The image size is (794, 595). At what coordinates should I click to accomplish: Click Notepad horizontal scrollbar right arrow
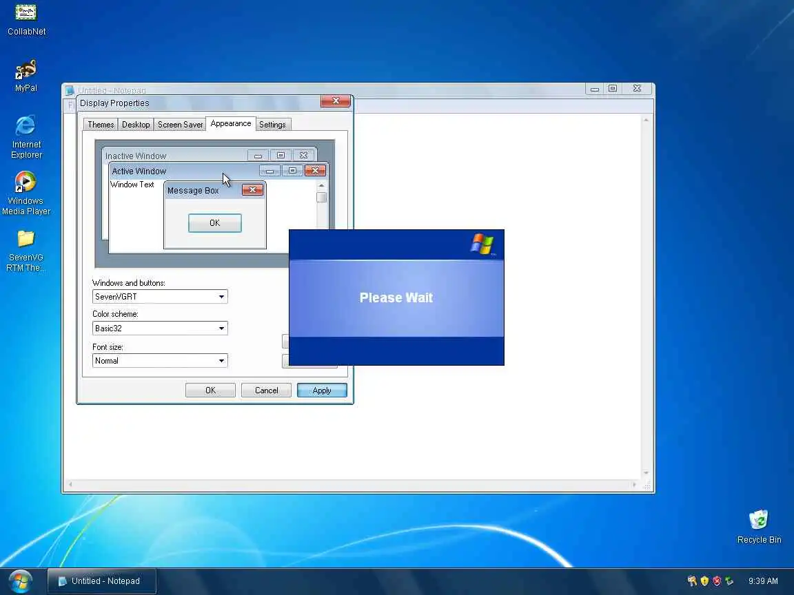[x=634, y=485]
